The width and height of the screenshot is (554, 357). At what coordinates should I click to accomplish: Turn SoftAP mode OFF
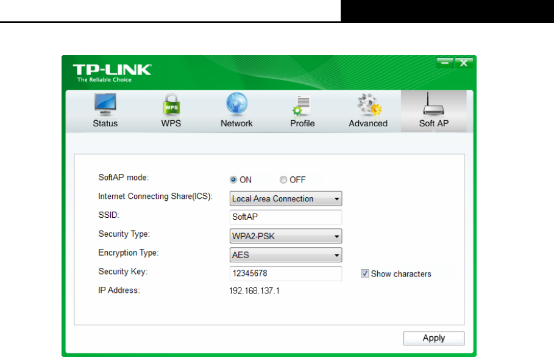point(283,180)
